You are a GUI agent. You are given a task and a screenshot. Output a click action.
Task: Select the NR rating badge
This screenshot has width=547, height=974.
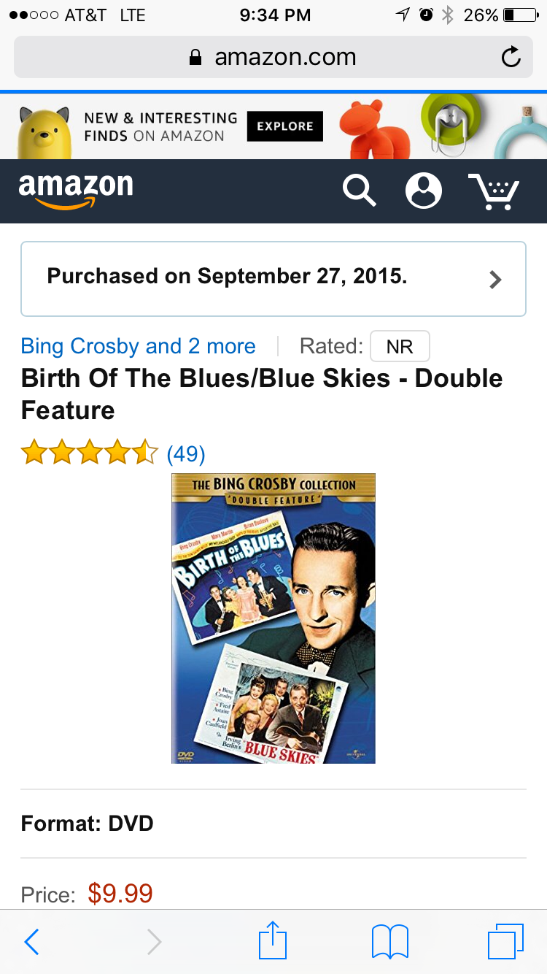pyautogui.click(x=400, y=346)
